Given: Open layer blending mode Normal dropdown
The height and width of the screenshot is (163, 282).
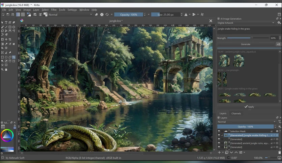Looking at the screenshot, I should (247, 122).
